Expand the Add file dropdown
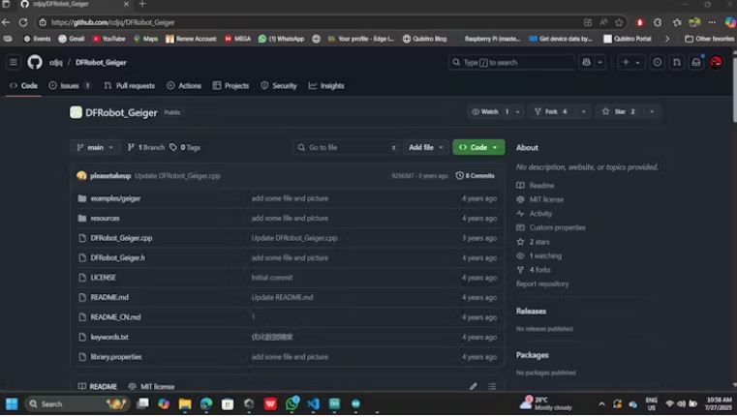737x417 pixels. click(426, 147)
